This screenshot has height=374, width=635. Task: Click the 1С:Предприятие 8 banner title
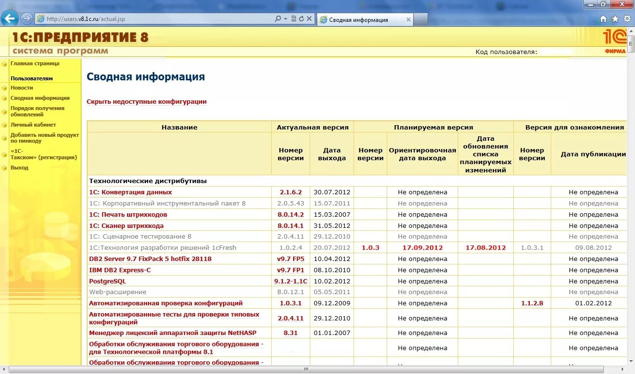point(80,37)
